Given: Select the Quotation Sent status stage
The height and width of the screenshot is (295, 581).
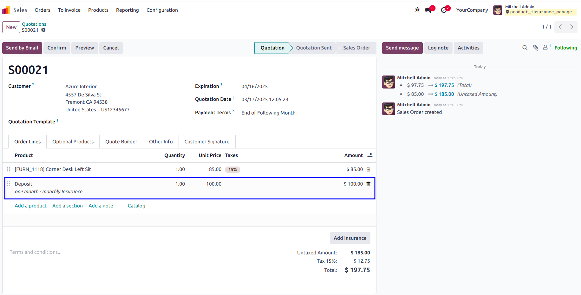Looking at the screenshot, I should pos(314,48).
